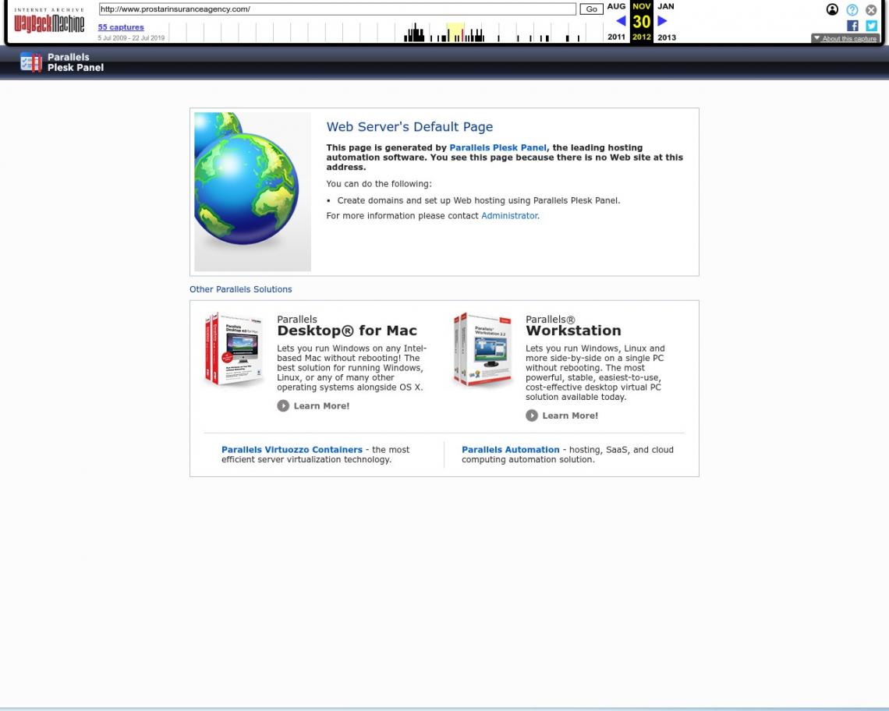Screen dimensions: 889x711
Task: Select AUG 2011 capture month
Action: (616, 22)
